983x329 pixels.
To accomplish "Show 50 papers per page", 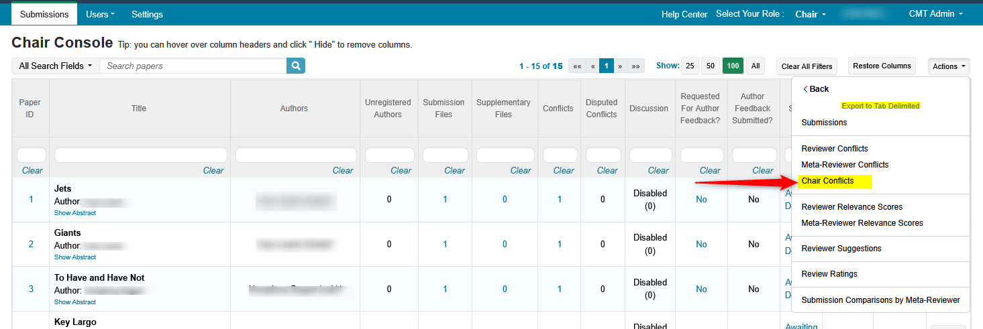I will 711,66.
